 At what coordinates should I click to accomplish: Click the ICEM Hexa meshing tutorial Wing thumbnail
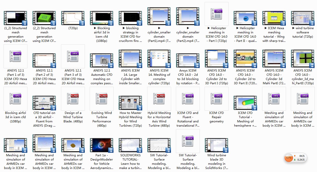(274, 18)
